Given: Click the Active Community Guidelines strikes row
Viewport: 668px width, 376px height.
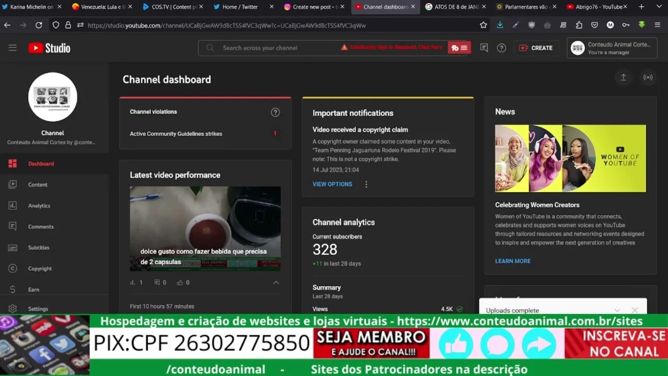Looking at the screenshot, I should (x=205, y=134).
